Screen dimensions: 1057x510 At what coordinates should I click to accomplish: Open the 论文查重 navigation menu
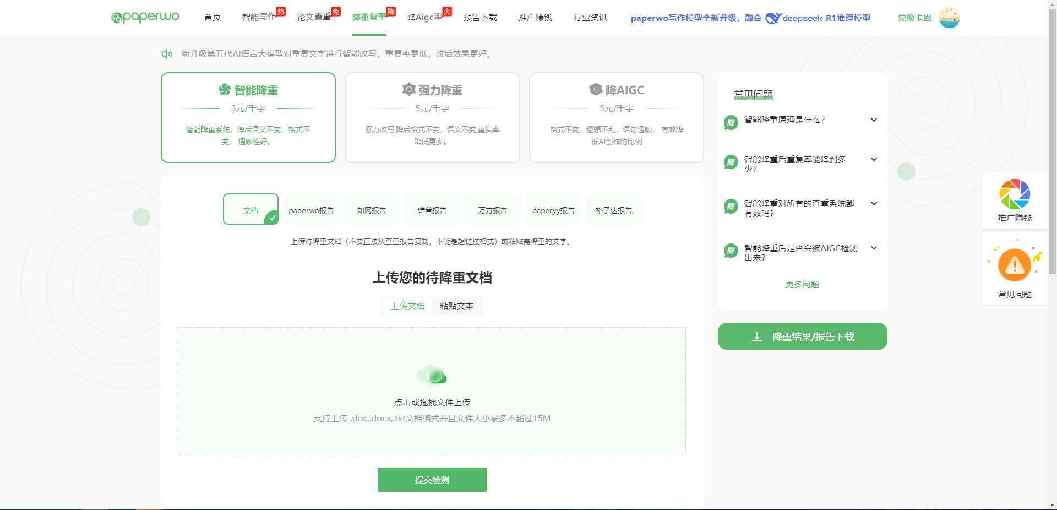[314, 18]
